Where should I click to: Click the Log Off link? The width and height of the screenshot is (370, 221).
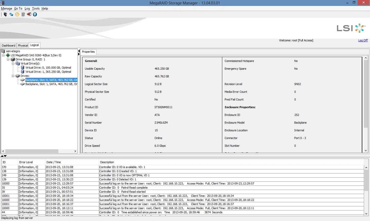[363, 40]
